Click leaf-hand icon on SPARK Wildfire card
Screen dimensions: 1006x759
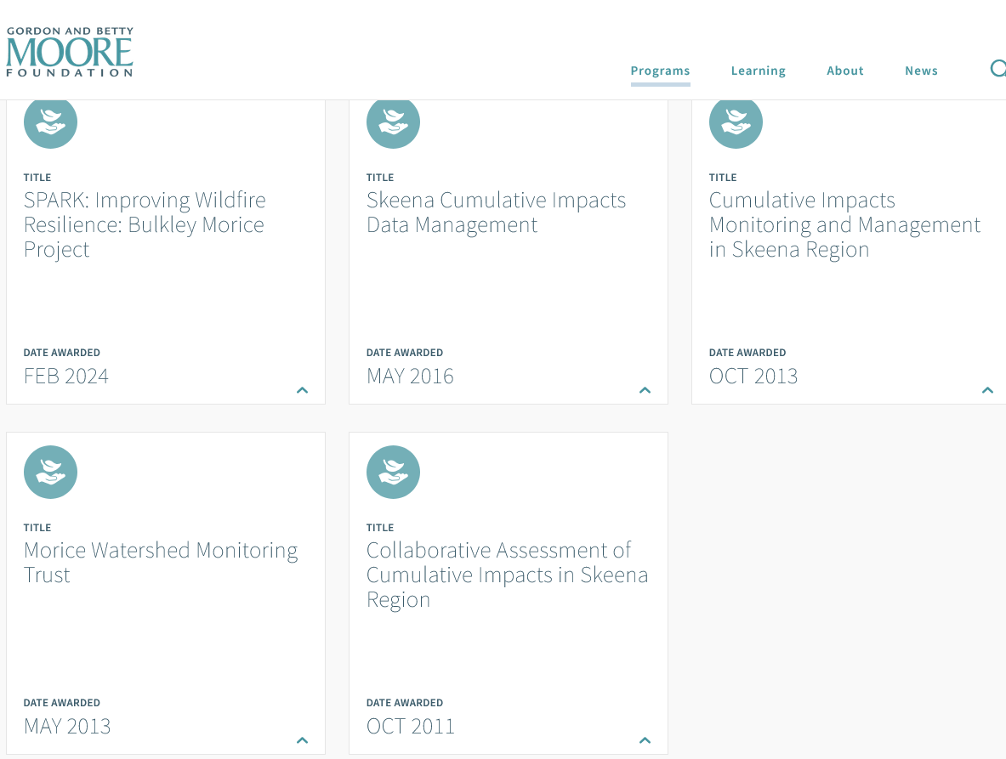point(50,122)
